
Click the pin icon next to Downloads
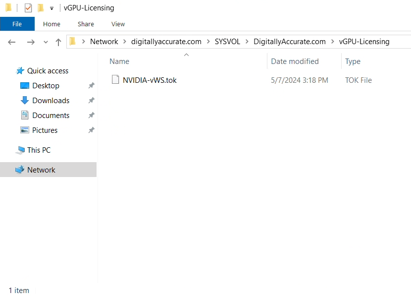coord(91,101)
